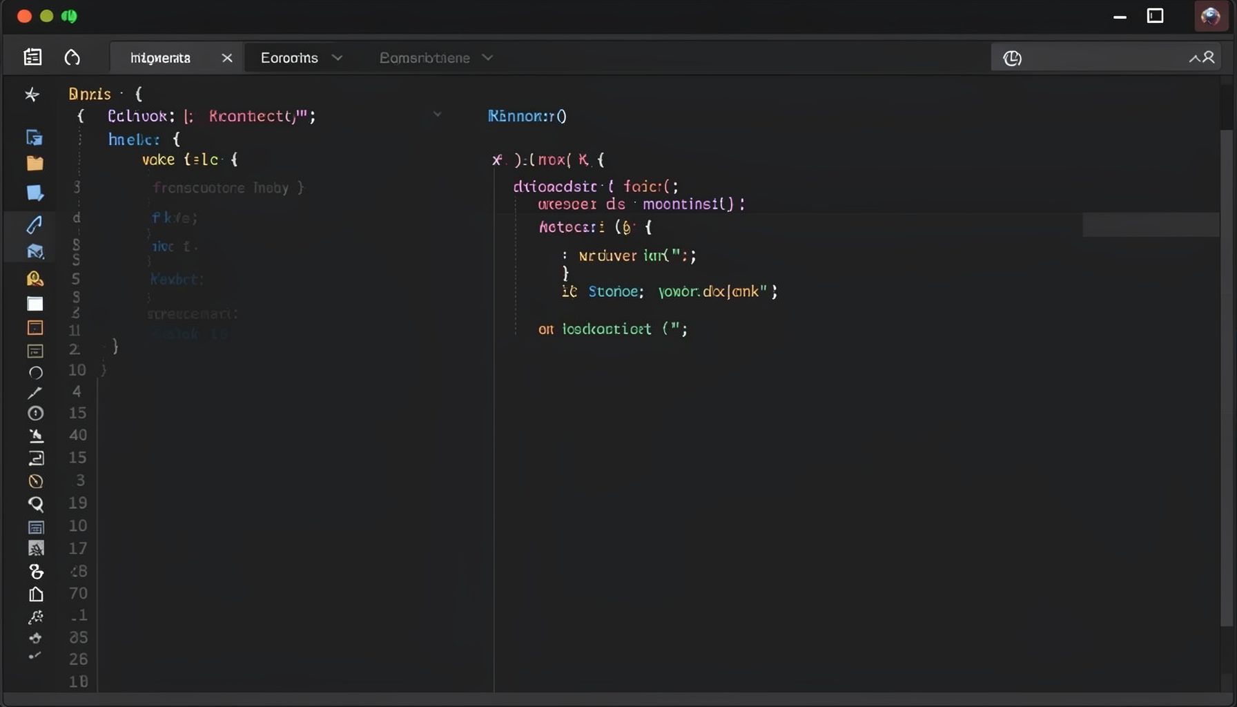Open the Eomsnbtiene tab
1237x707 pixels.
tap(425, 58)
